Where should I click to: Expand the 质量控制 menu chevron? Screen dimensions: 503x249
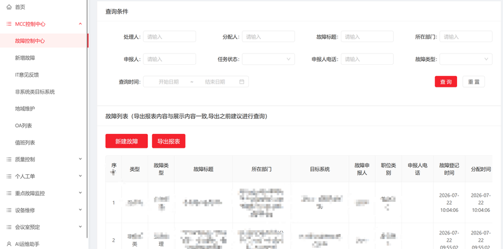[80, 159]
